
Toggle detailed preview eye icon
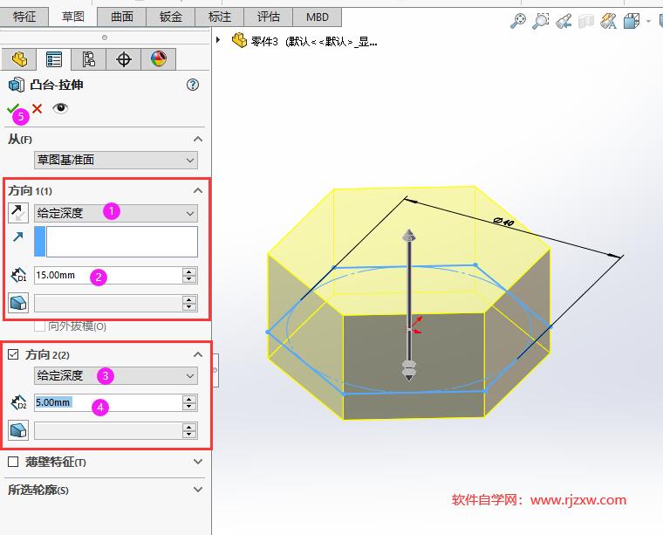tap(60, 108)
